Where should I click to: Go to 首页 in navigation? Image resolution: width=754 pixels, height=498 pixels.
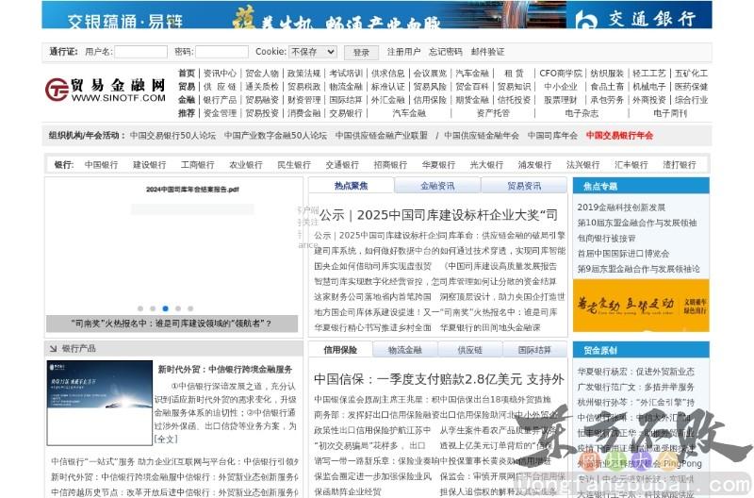tap(187, 74)
